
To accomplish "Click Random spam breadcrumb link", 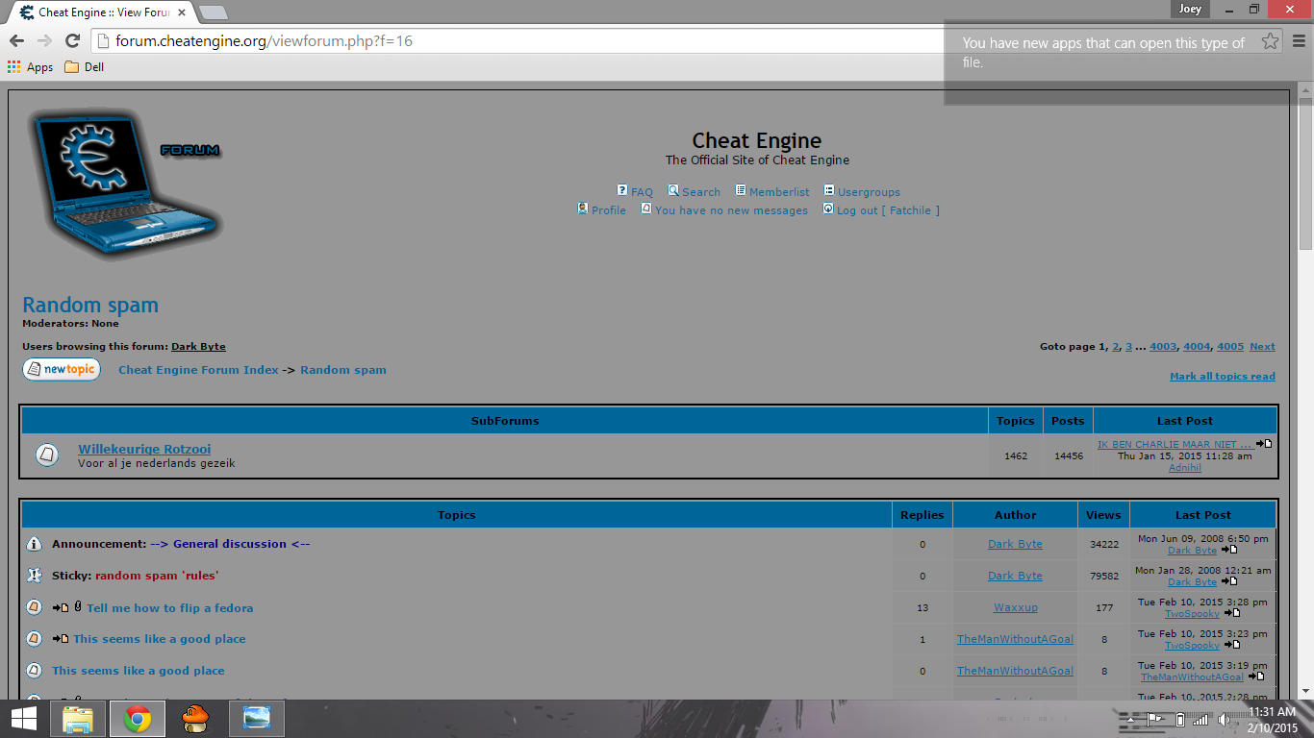I will pyautogui.click(x=343, y=370).
